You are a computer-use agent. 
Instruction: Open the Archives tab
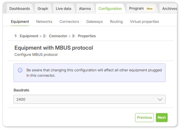pos(169,8)
